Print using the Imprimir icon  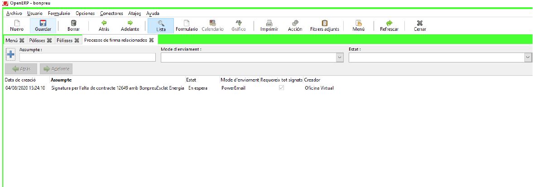click(269, 26)
